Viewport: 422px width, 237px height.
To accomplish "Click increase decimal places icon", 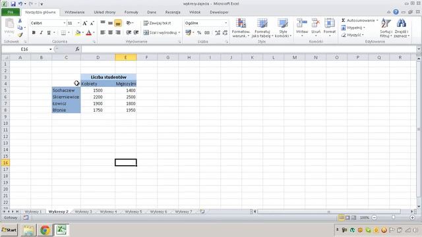I will tap(218, 32).
